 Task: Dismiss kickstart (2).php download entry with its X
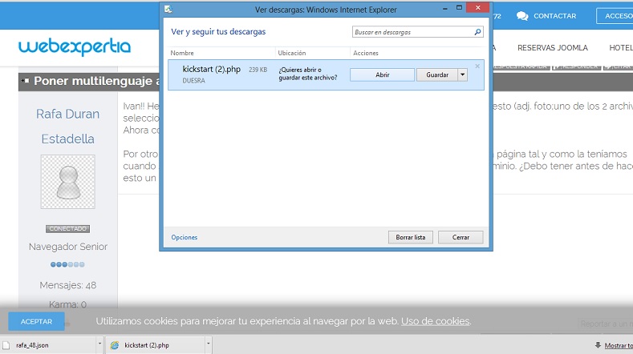tap(477, 66)
